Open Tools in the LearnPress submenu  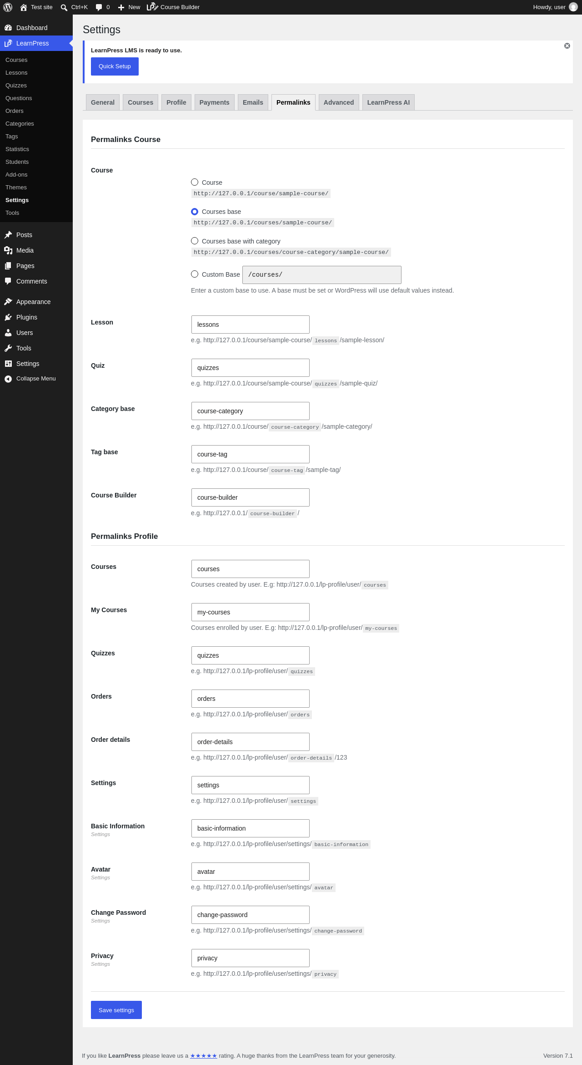pyautogui.click(x=12, y=213)
